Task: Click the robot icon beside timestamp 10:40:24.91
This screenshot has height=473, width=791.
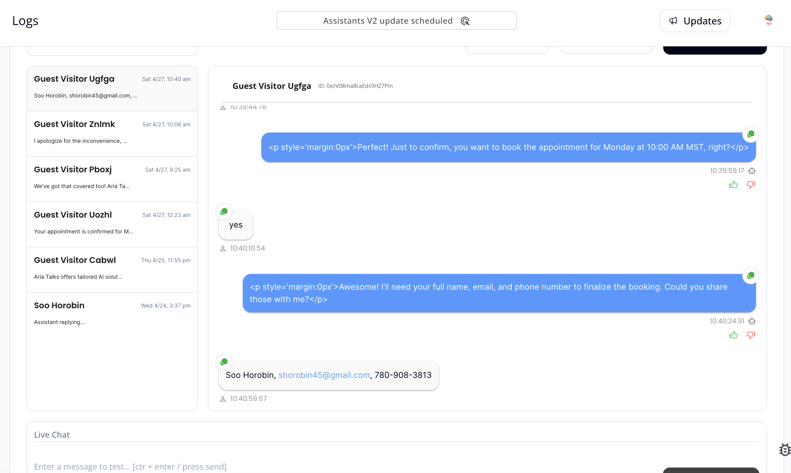Action: click(752, 321)
